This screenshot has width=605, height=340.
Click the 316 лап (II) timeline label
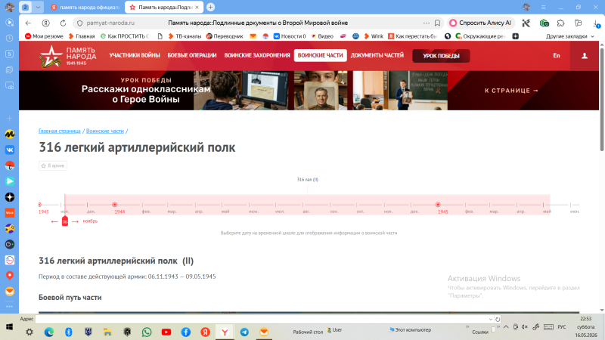tap(308, 180)
